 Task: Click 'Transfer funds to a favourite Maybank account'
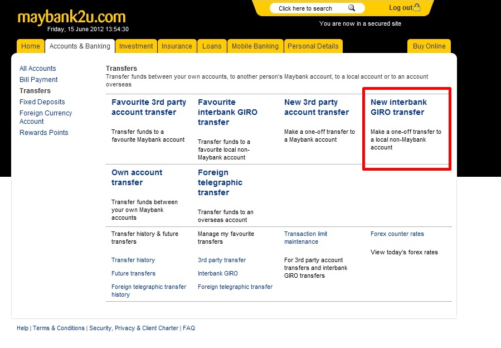pyautogui.click(x=148, y=136)
